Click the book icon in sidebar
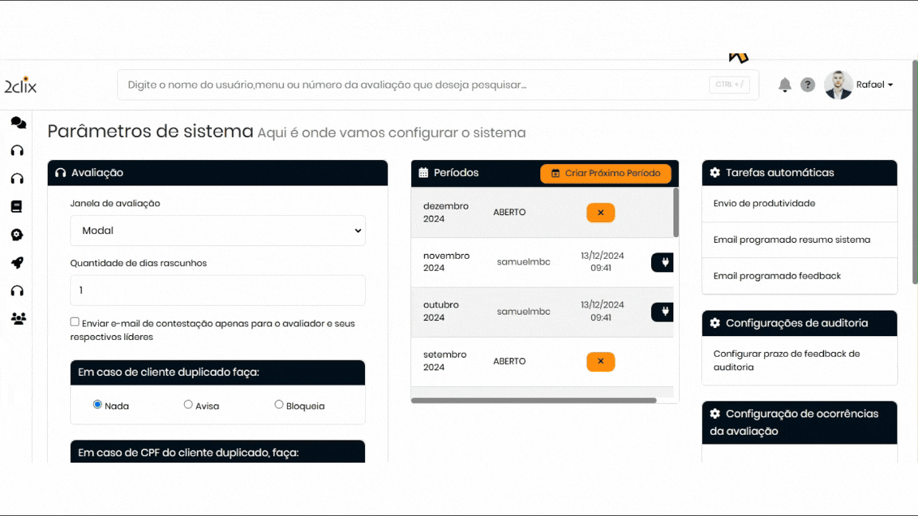Screen dimensions: 918x516 click(17, 206)
